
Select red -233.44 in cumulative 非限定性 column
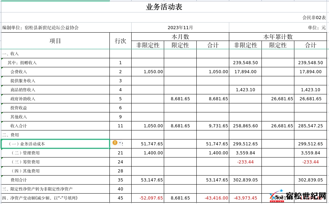pos(245,162)
